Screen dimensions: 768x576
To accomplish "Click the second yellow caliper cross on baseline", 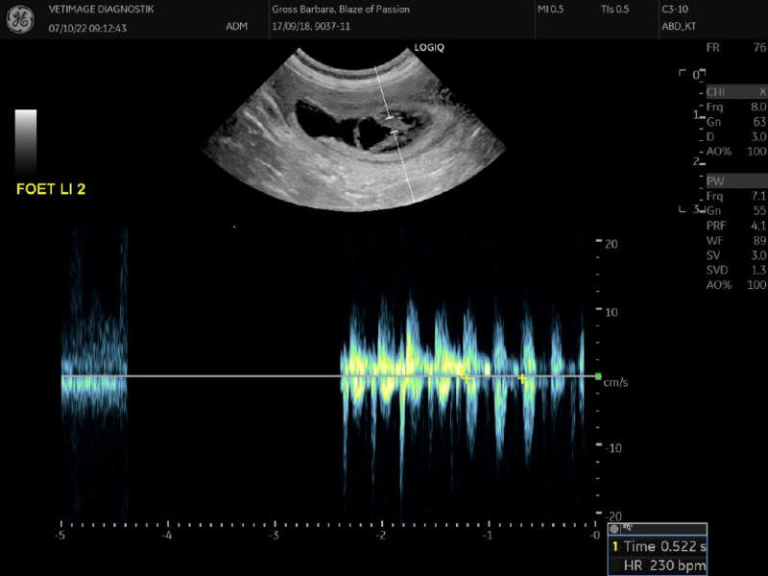I will 522,378.
